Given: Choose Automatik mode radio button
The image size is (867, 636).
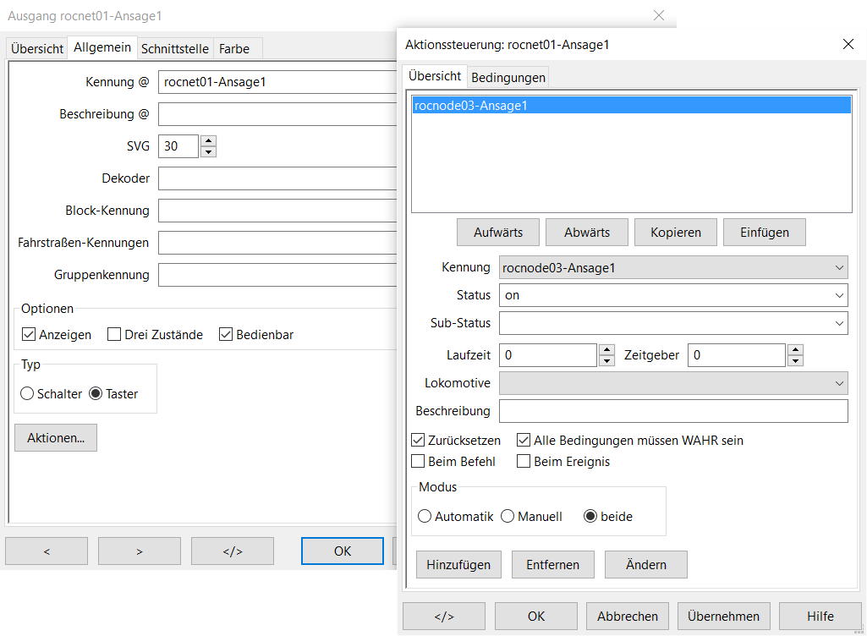Looking at the screenshot, I should (425, 517).
